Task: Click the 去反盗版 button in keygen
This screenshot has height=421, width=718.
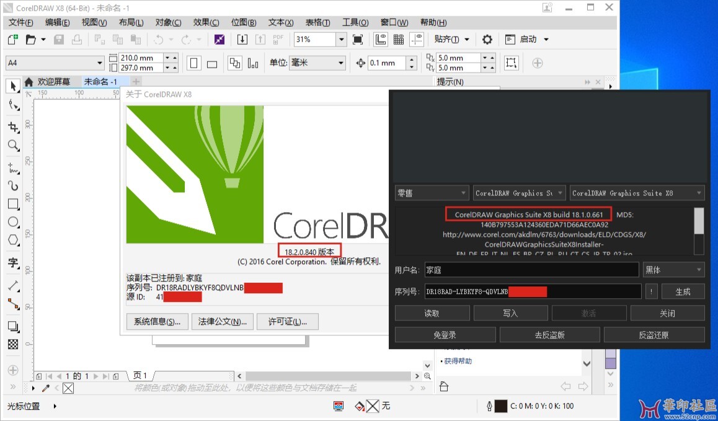Action: (549, 335)
